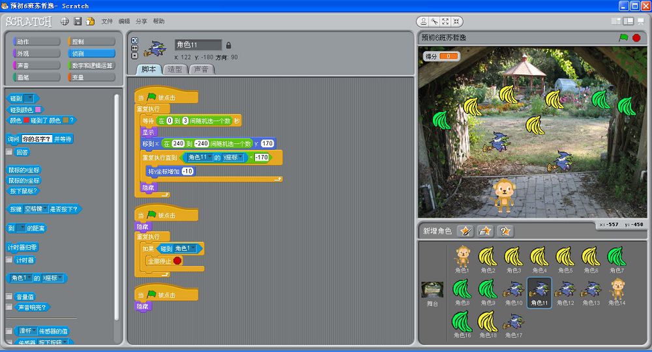652x352 pixels.
Task: Switch to full stage layout
Action: 629,22
